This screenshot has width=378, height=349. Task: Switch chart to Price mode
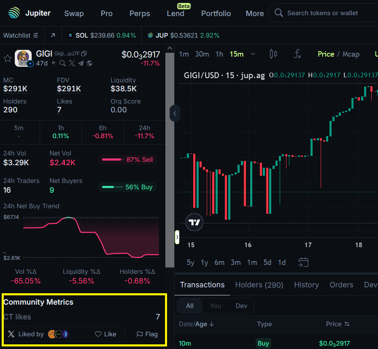coord(326,54)
